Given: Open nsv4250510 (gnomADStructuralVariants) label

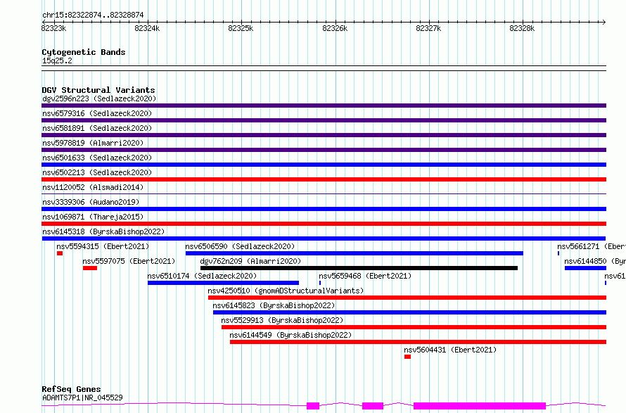Looking at the screenshot, I should click(x=286, y=291).
